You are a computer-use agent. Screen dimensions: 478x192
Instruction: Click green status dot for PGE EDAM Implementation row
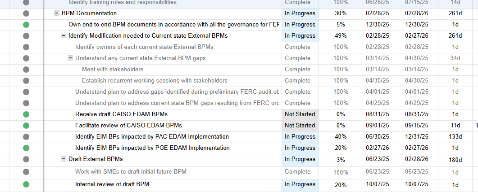[26, 148]
